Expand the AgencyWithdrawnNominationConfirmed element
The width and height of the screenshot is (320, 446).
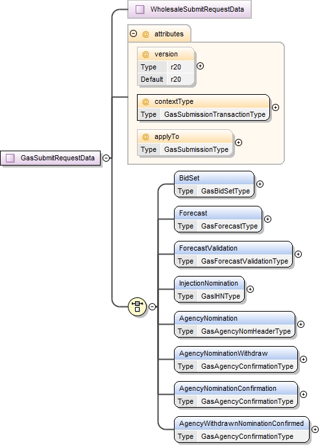[315, 430]
